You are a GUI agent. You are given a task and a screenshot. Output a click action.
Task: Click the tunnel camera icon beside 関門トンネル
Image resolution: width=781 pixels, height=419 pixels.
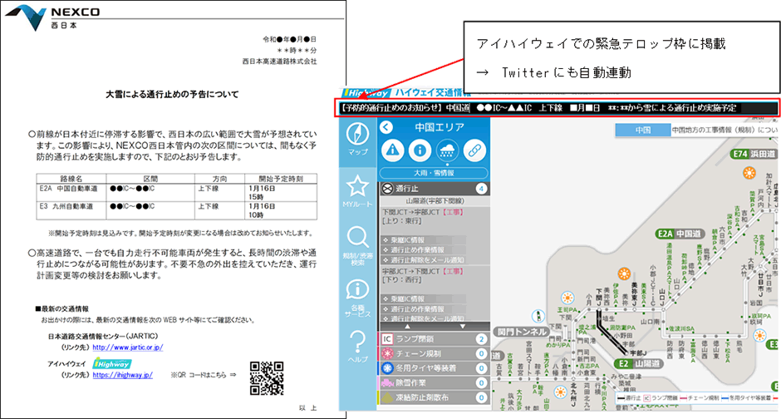coord(538,316)
